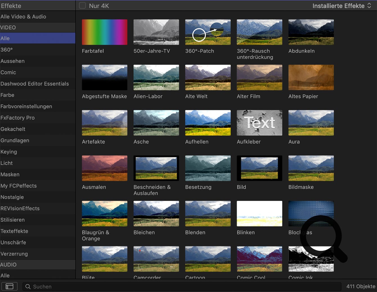Select the Farbtafel color chart effect
Screen dimensions: 377x292
pos(104,32)
